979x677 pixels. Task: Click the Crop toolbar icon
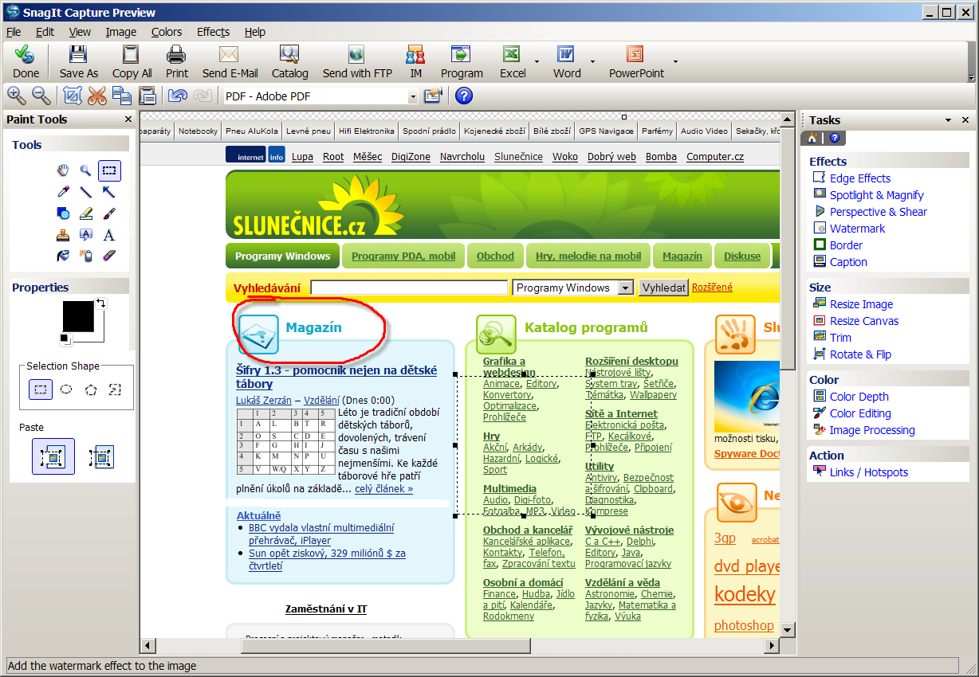(x=73, y=96)
